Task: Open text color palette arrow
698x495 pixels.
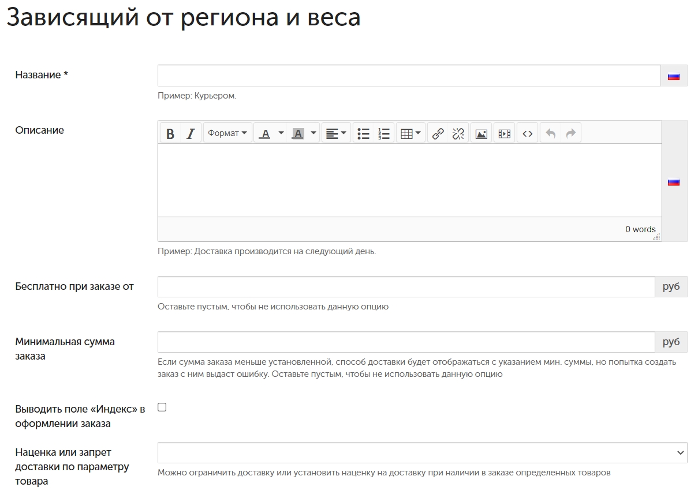Action: click(281, 133)
